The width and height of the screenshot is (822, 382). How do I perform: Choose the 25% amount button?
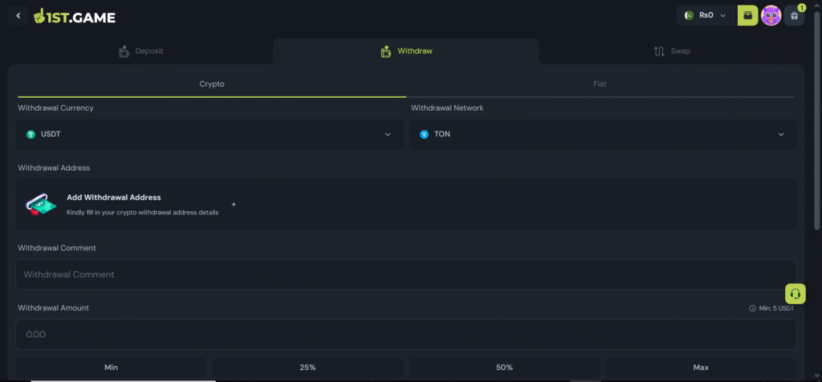(307, 368)
